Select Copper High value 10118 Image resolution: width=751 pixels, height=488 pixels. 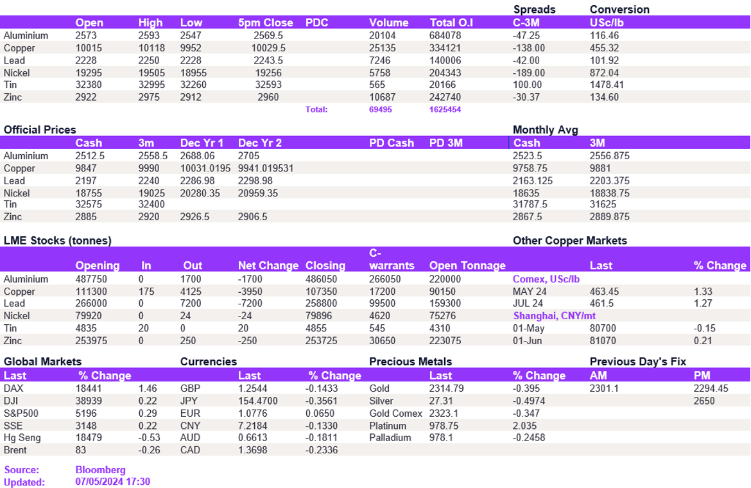coord(151,48)
